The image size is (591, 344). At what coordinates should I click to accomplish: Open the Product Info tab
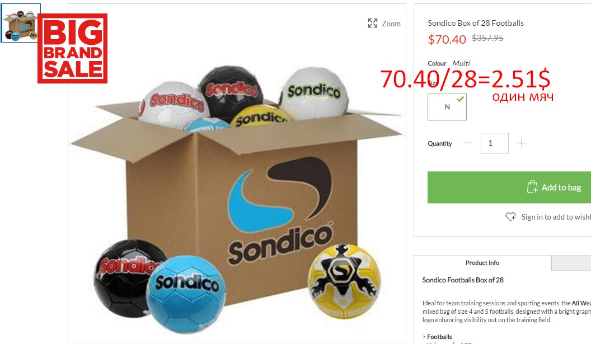coord(482,263)
